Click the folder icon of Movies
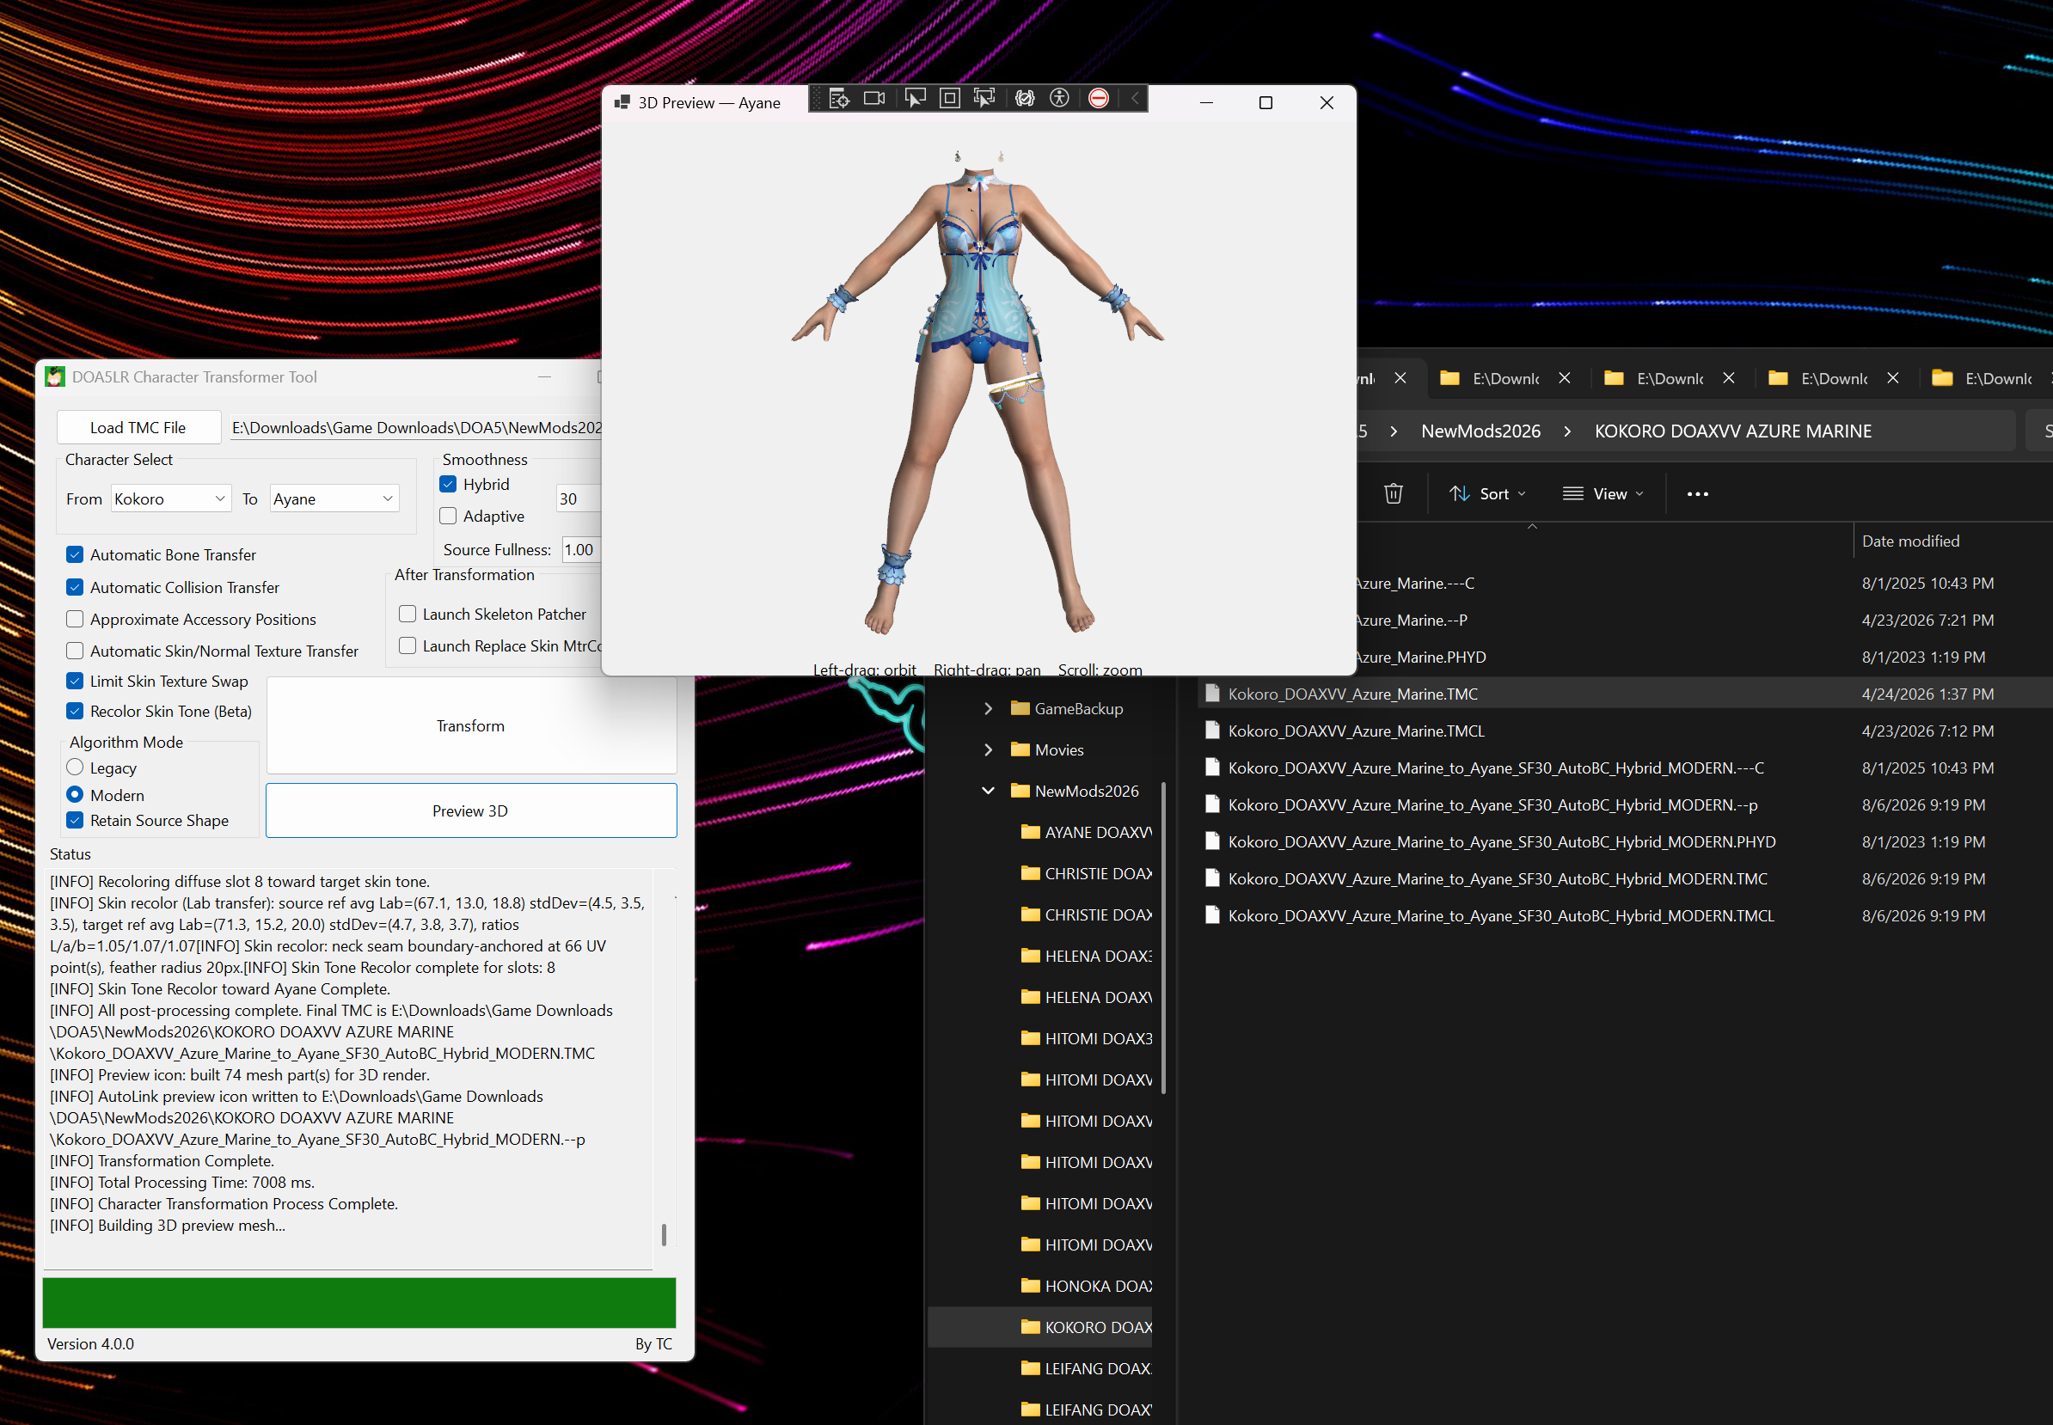Image resolution: width=2053 pixels, height=1425 pixels. point(1020,749)
